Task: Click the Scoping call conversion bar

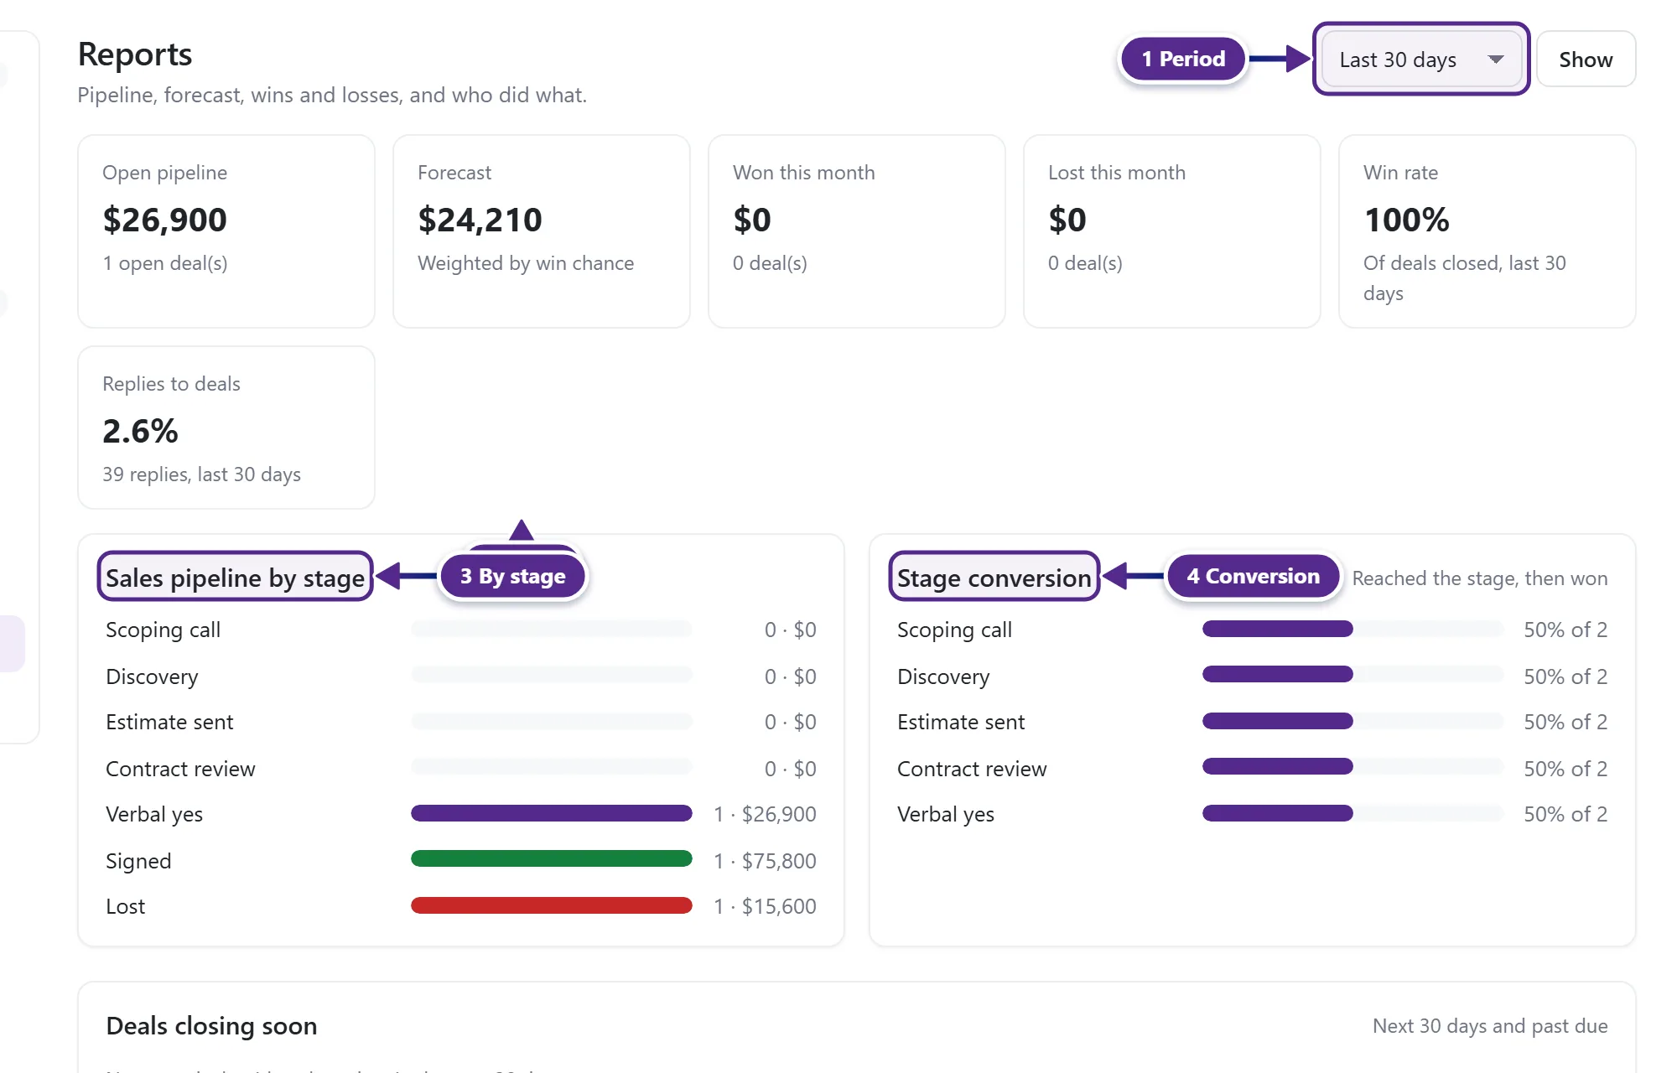Action: point(1353,629)
